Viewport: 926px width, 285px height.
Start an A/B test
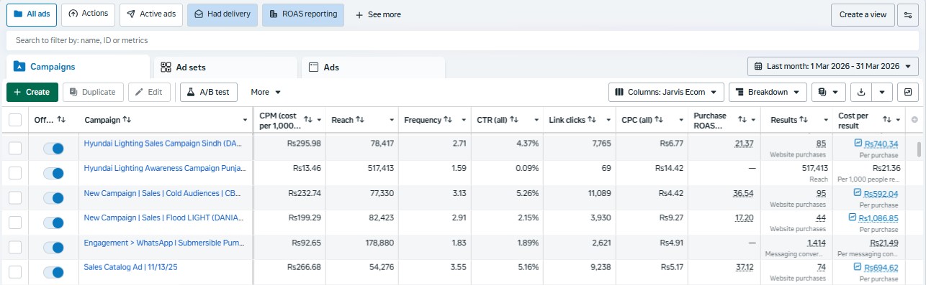pos(209,92)
